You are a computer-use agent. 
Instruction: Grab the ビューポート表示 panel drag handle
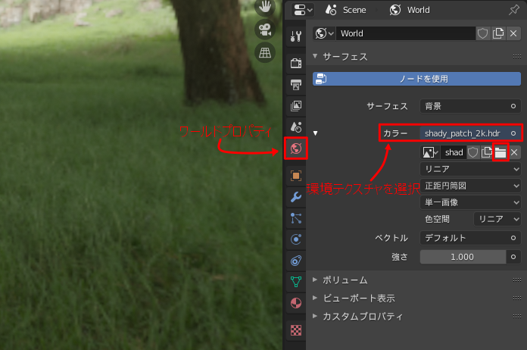(517, 298)
